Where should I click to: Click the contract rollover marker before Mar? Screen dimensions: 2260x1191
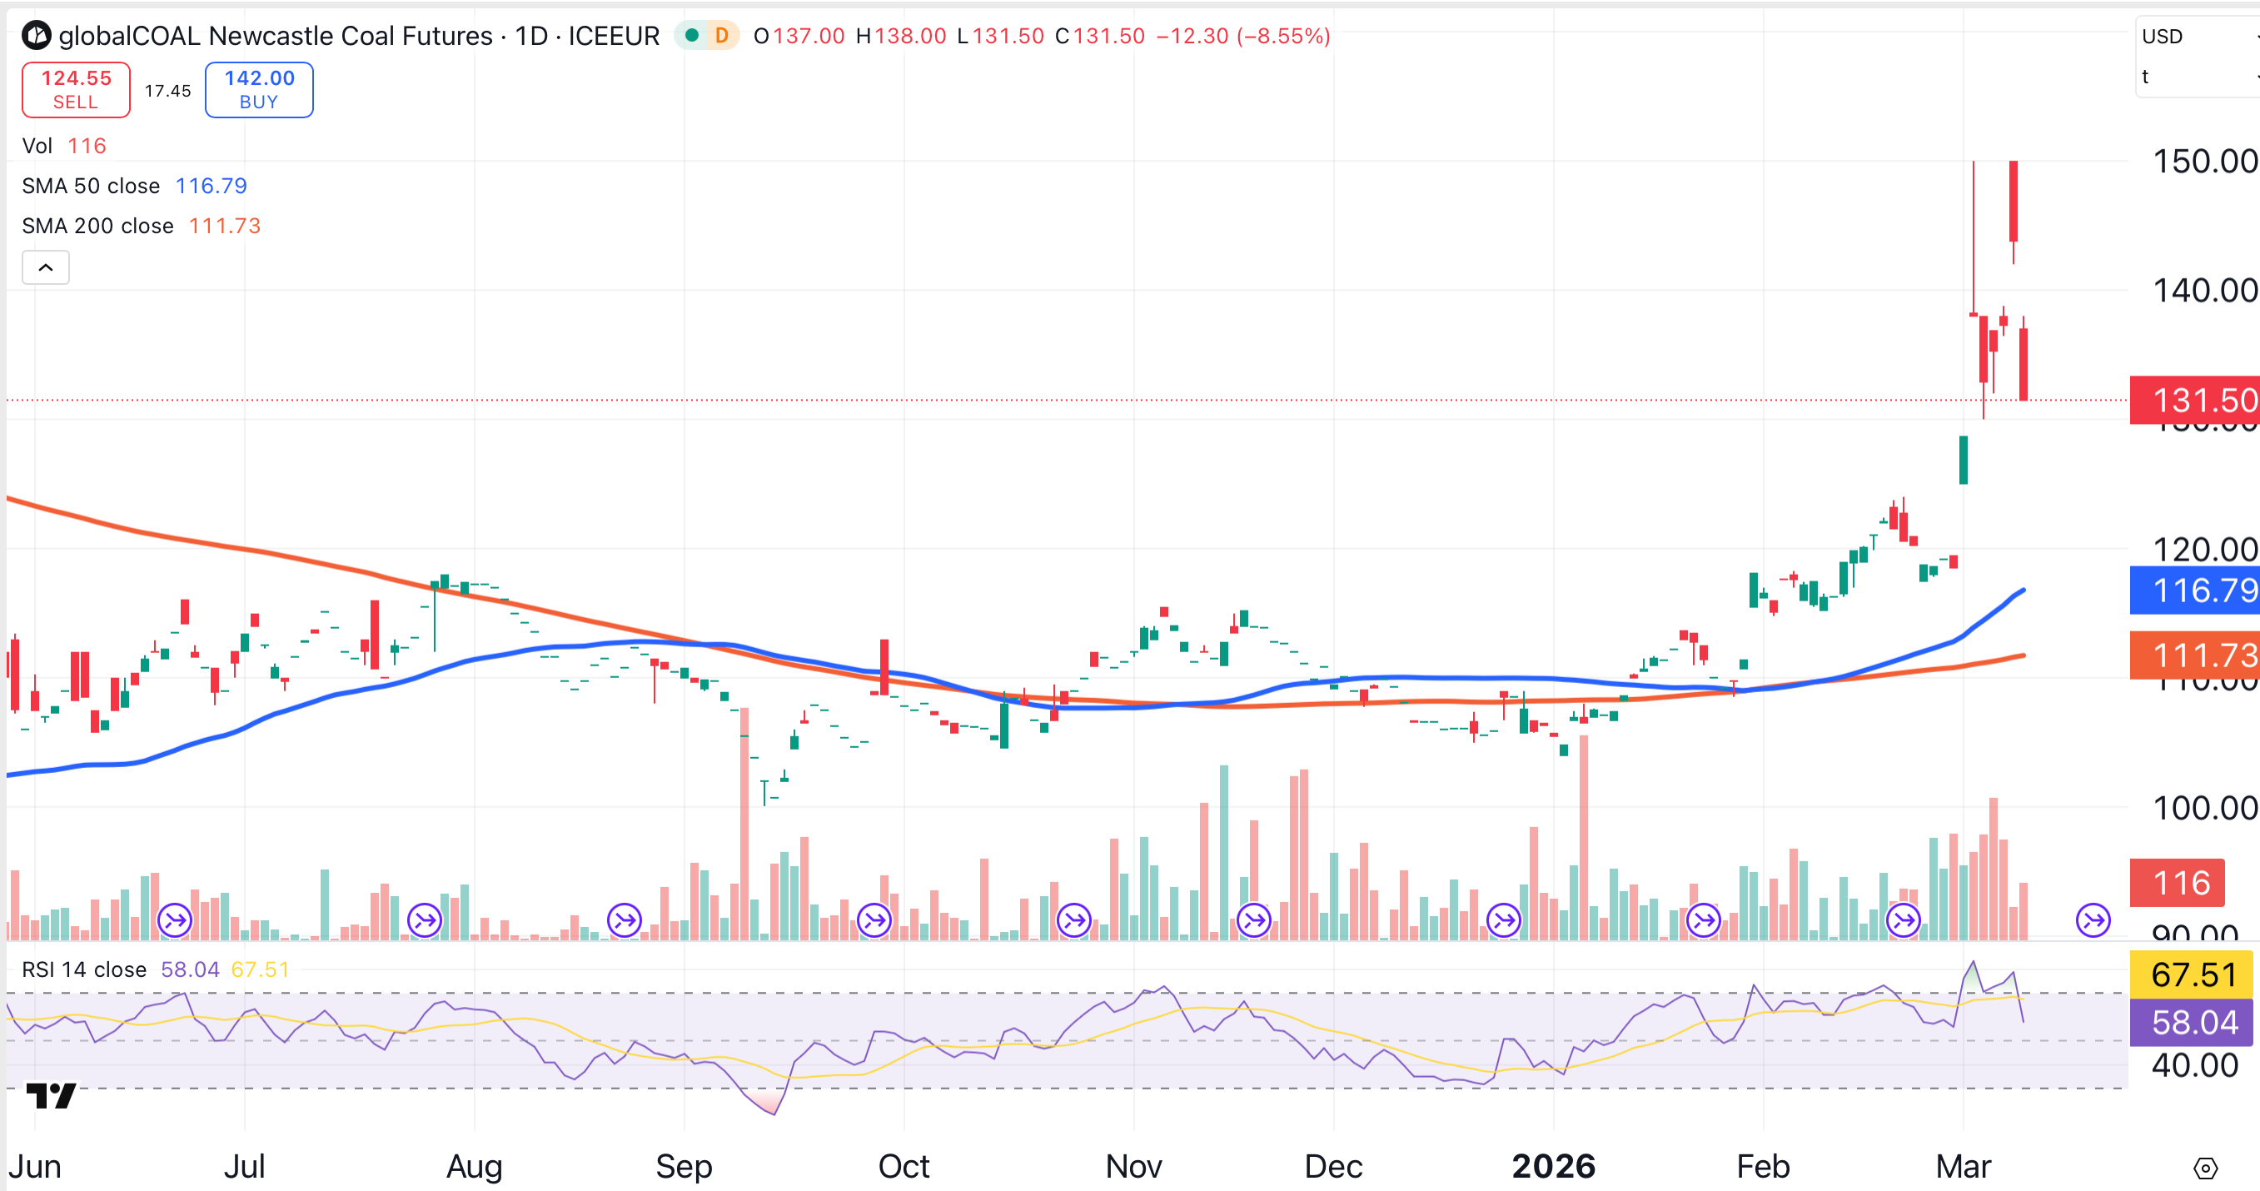click(1903, 920)
